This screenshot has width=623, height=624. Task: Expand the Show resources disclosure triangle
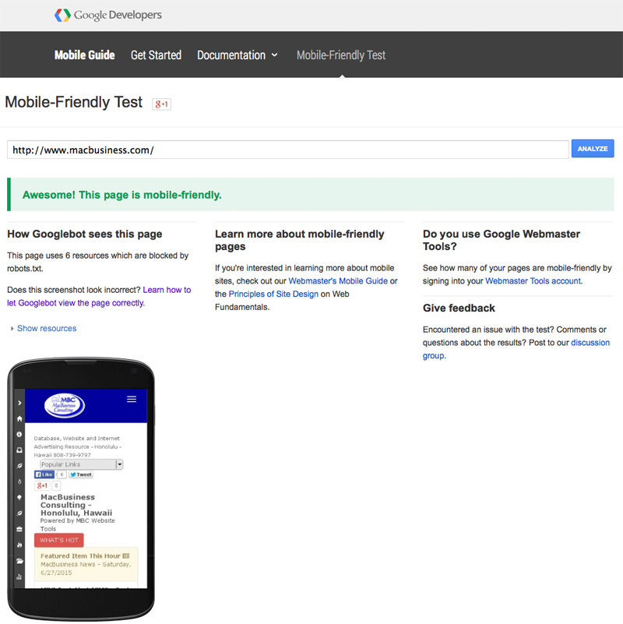coord(12,328)
